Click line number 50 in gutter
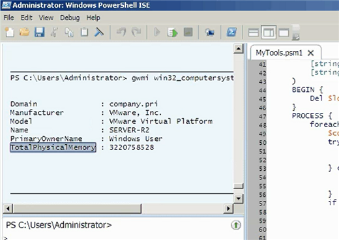Screen dimensions: 339x240 pyautogui.click(x=262, y=143)
